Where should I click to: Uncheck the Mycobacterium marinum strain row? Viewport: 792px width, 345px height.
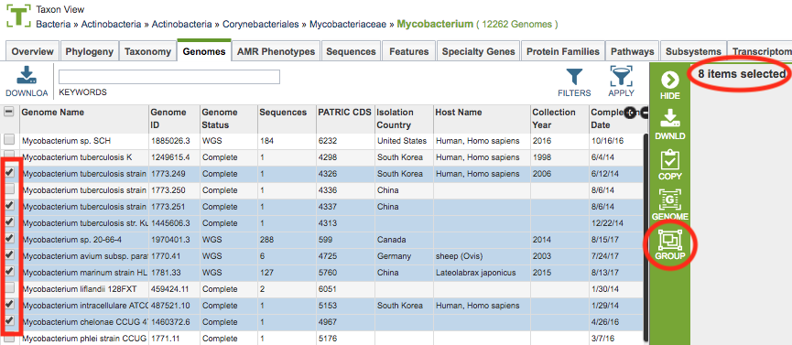click(9, 272)
